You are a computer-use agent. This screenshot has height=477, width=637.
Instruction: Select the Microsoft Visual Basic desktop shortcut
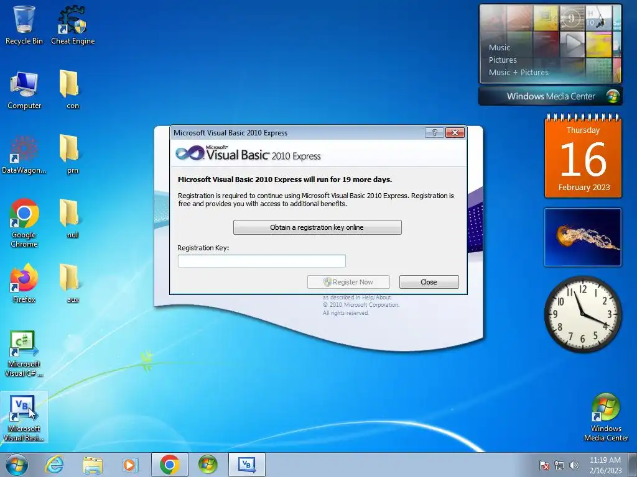click(24, 418)
